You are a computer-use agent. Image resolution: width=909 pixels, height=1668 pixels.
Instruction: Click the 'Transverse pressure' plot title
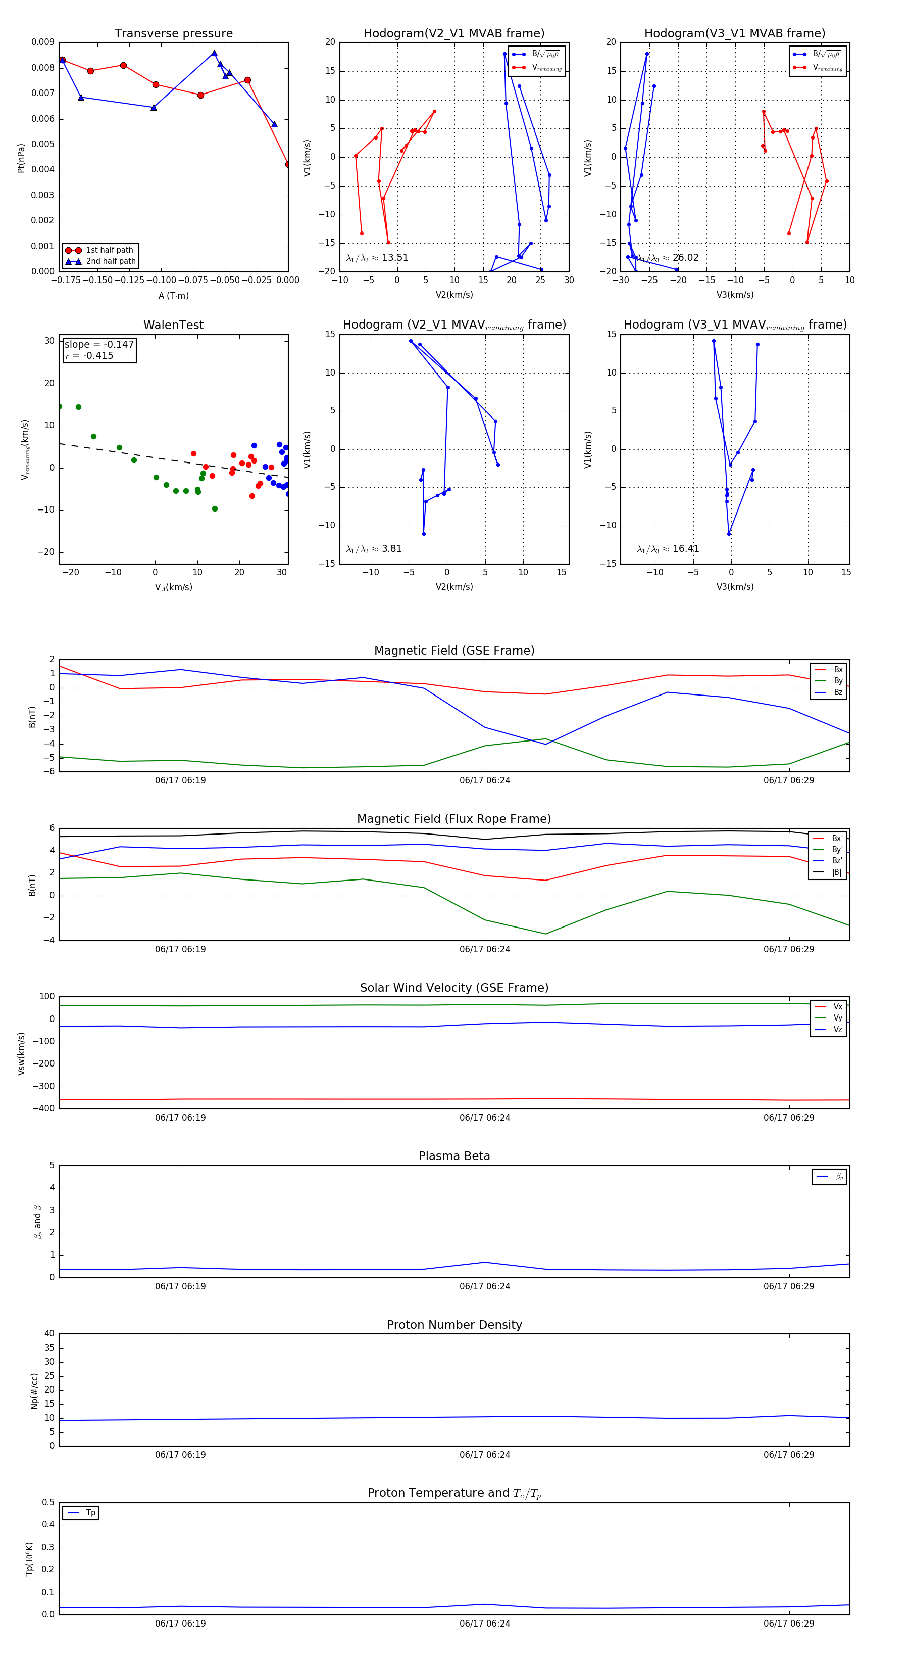point(173,34)
